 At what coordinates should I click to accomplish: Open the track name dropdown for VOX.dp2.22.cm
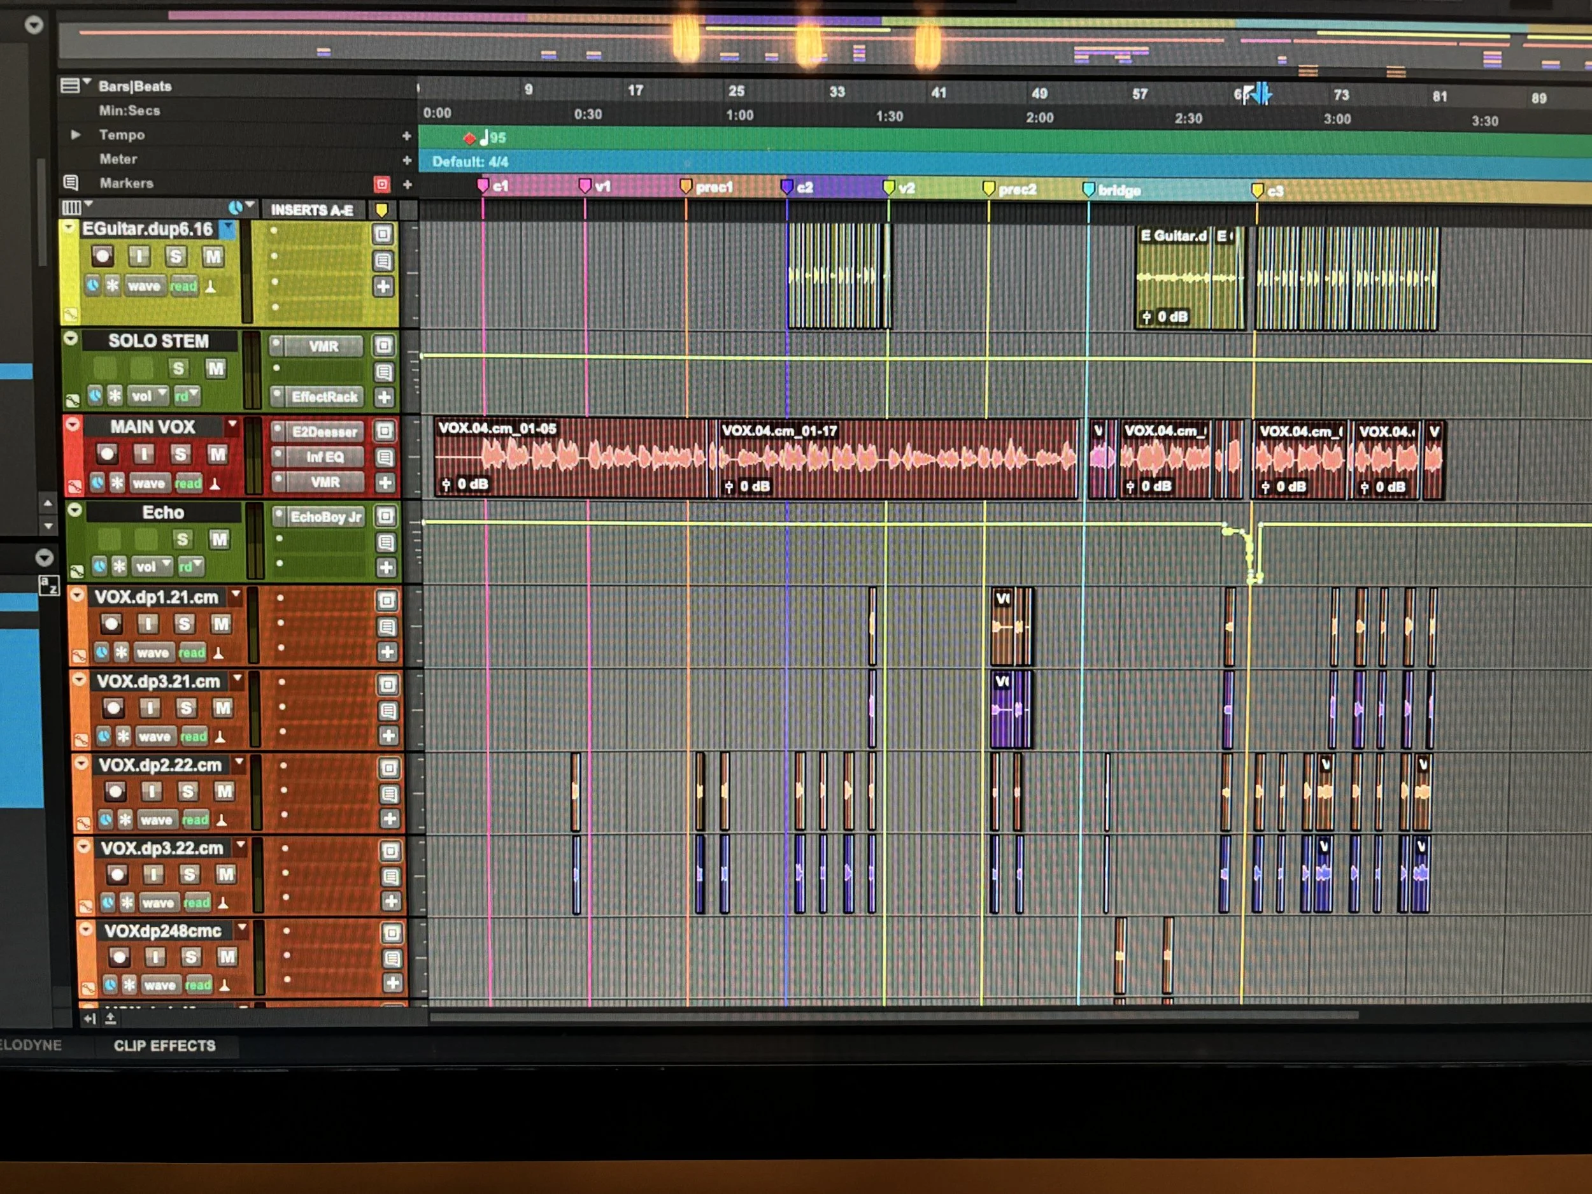pos(239,762)
